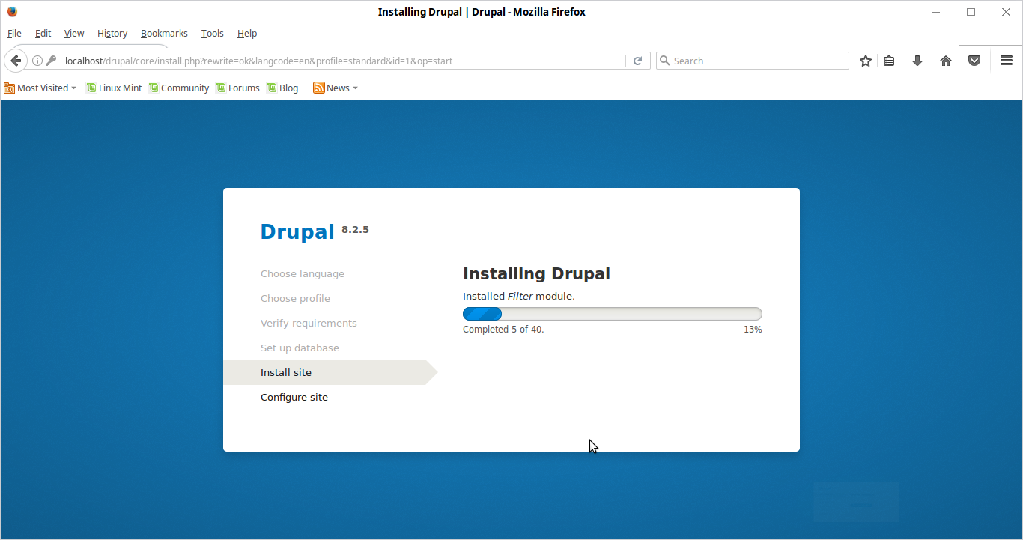
Task: Reload the page with the refresh icon
Action: tap(637, 61)
